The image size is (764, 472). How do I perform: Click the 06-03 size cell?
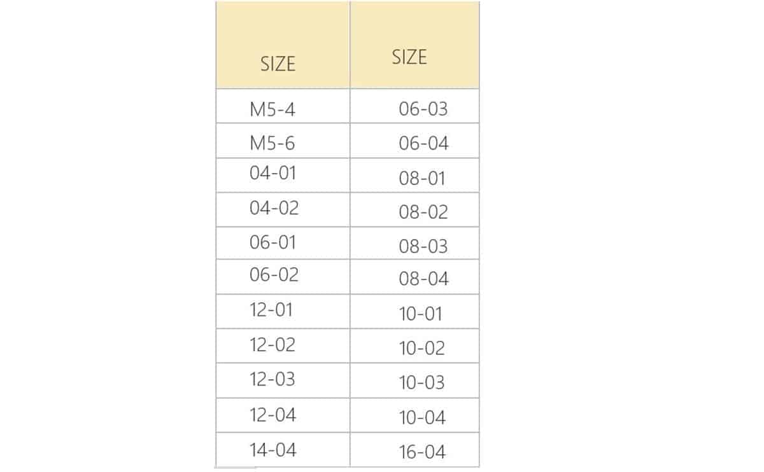coord(423,109)
